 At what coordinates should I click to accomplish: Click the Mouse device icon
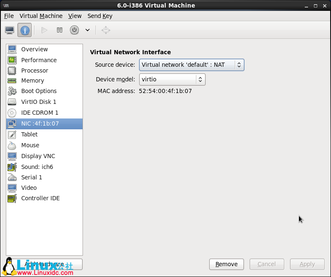coord(12,145)
